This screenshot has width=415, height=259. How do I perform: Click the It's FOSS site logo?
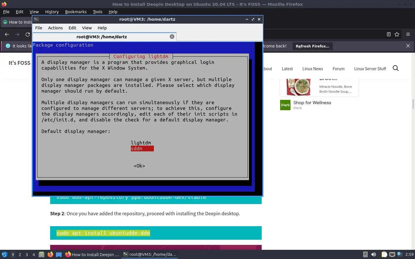pyautogui.click(x=19, y=63)
